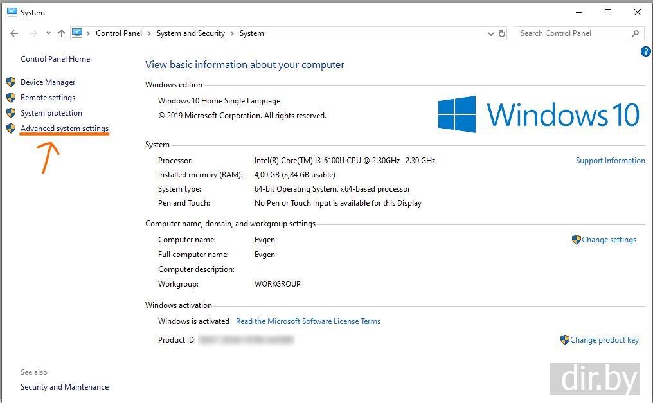Open Remote settings link
653x403 pixels.
tap(48, 98)
